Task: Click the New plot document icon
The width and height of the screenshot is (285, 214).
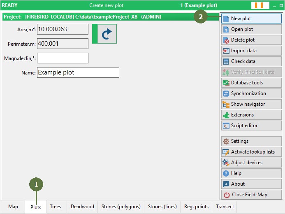Action: coord(226,19)
